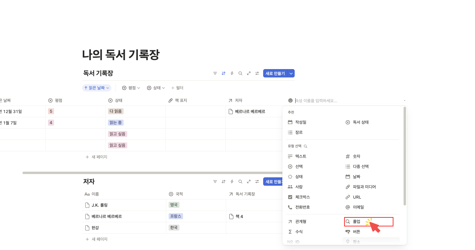Select 버튼 property type
This screenshot has height=250, width=475.
point(371,232)
